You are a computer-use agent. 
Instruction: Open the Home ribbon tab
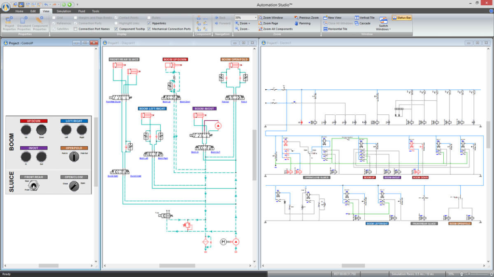[19, 11]
